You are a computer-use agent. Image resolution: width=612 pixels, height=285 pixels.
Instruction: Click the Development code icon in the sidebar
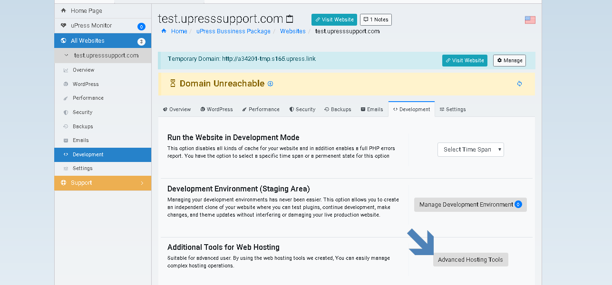coord(66,154)
